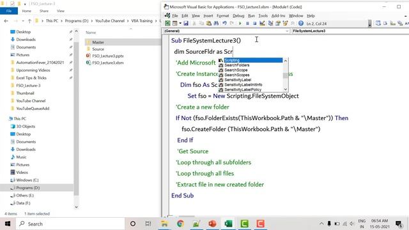Screen dimensions: 409x230
Task: Open Windows (C:) drive in sidebar
Action: click(27, 180)
